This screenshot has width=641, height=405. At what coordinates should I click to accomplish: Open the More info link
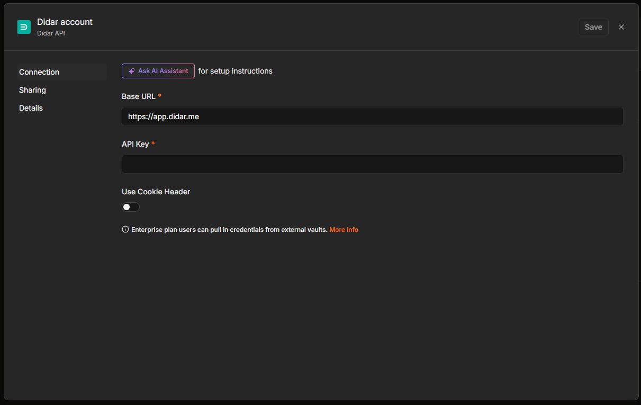coord(344,230)
